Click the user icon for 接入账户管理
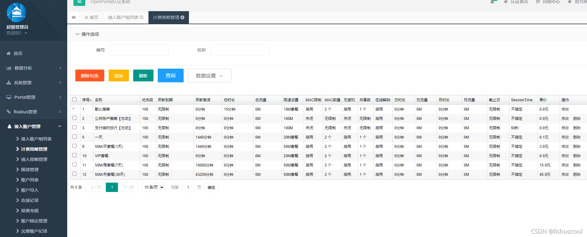Viewport: 587px width, 237px height. [9, 126]
